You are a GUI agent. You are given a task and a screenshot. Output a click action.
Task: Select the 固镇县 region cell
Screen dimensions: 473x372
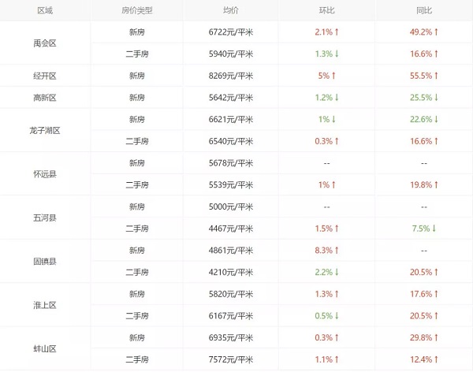tap(45, 262)
